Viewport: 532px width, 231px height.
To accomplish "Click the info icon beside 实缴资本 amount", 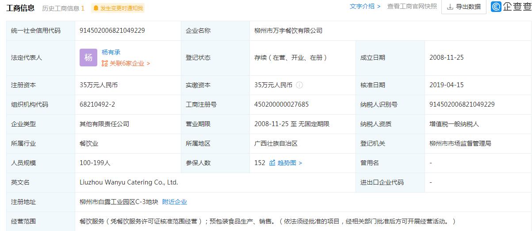I will coord(299,85).
